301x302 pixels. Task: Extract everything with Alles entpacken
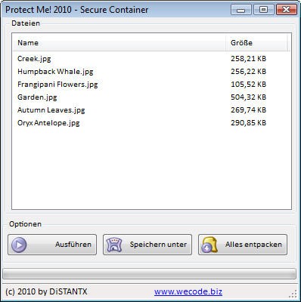(x=243, y=245)
